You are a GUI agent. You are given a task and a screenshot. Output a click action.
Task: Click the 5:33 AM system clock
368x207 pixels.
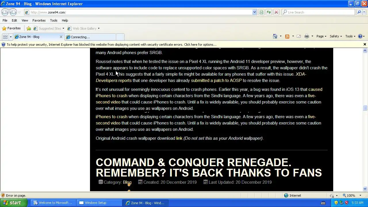[357, 203]
